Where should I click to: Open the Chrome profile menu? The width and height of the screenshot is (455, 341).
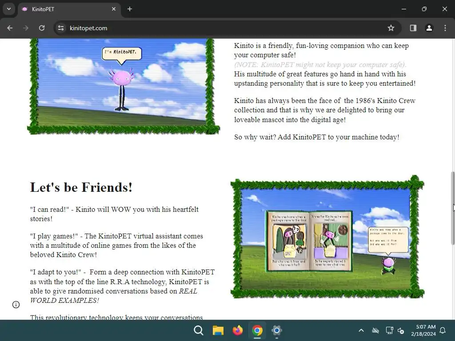click(x=429, y=28)
